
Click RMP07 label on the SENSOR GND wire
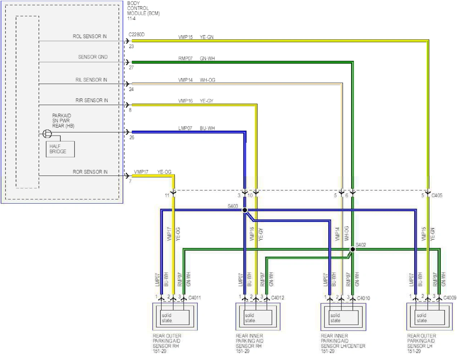click(185, 58)
